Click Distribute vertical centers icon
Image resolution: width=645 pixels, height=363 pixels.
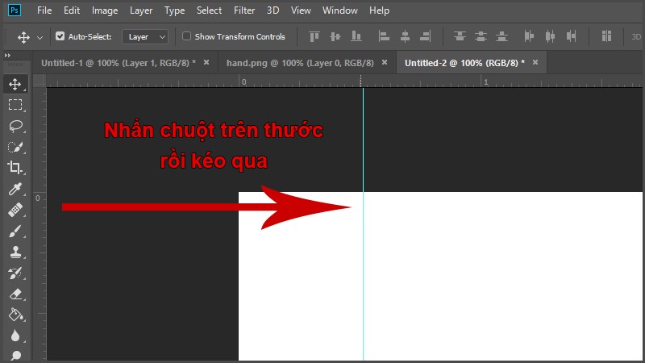coord(481,36)
